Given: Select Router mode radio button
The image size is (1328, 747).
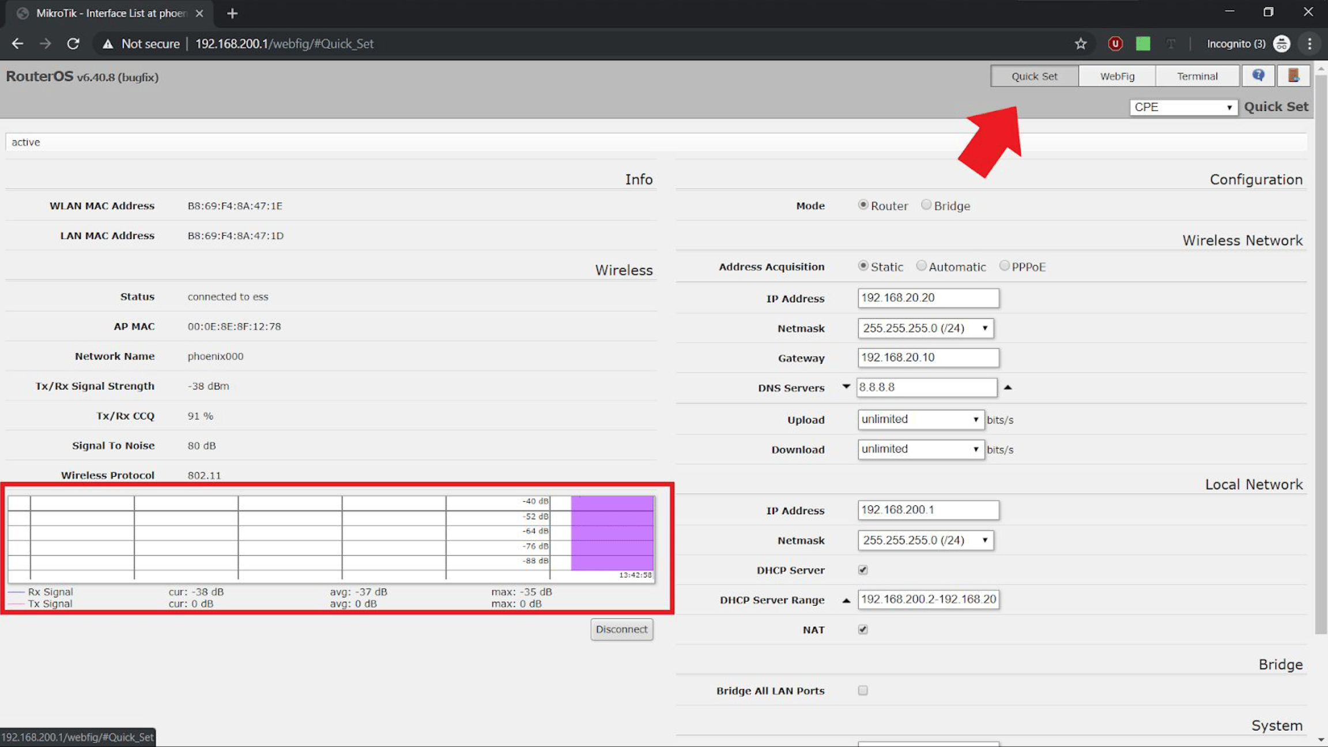Looking at the screenshot, I should (x=863, y=205).
